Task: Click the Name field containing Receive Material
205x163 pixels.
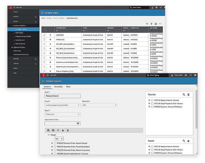Action: click(63, 96)
